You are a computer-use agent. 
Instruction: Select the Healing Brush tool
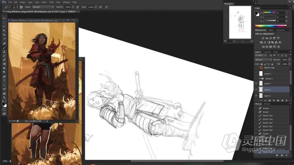coord(4,43)
